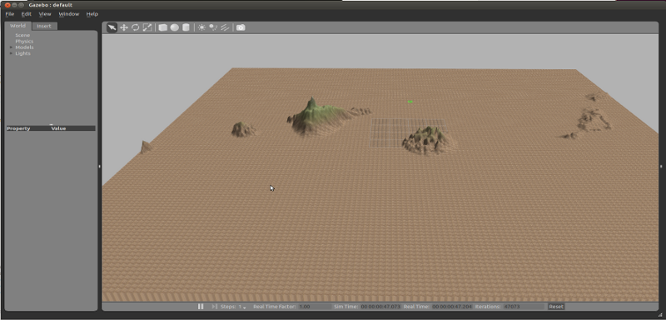Pause the simulation
Screen dimensions: 666x320
[201, 307]
